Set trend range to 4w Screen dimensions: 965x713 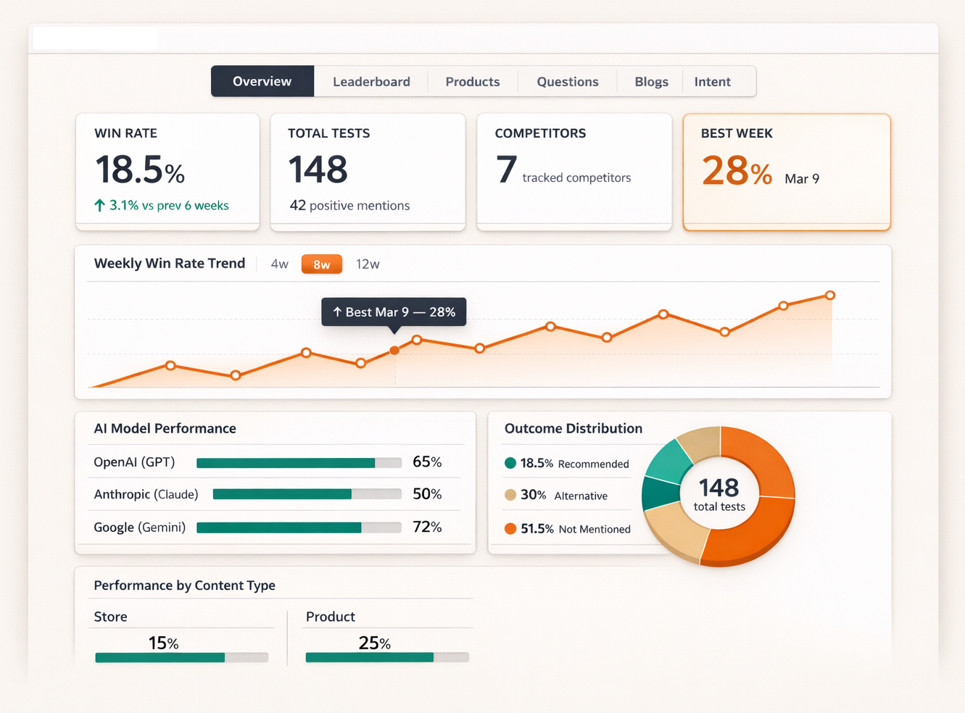[x=279, y=264]
